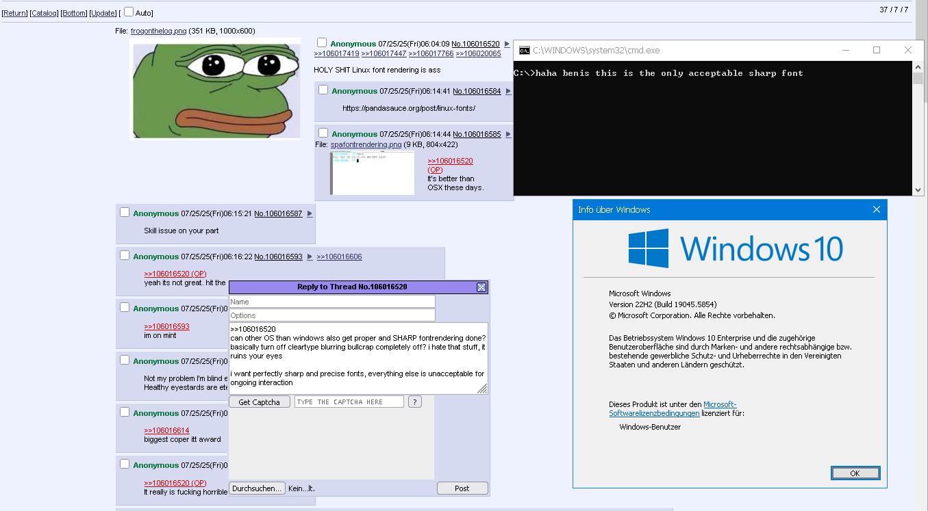Focus the 'TYPE THE CAPTCHA HERE' field

pos(349,402)
